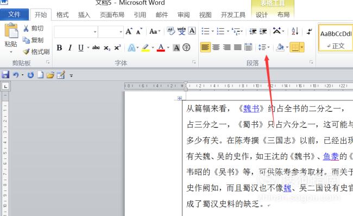Viewport: 353px width, 216px height.
Task: Click the Clear Formatting icon
Action: click(171, 31)
